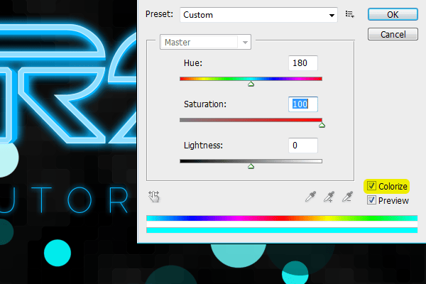Click the Hue slider handle
This screenshot has height=284, width=426.
251,84
